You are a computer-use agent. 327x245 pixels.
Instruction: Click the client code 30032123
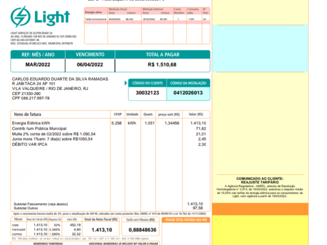coord(147,93)
